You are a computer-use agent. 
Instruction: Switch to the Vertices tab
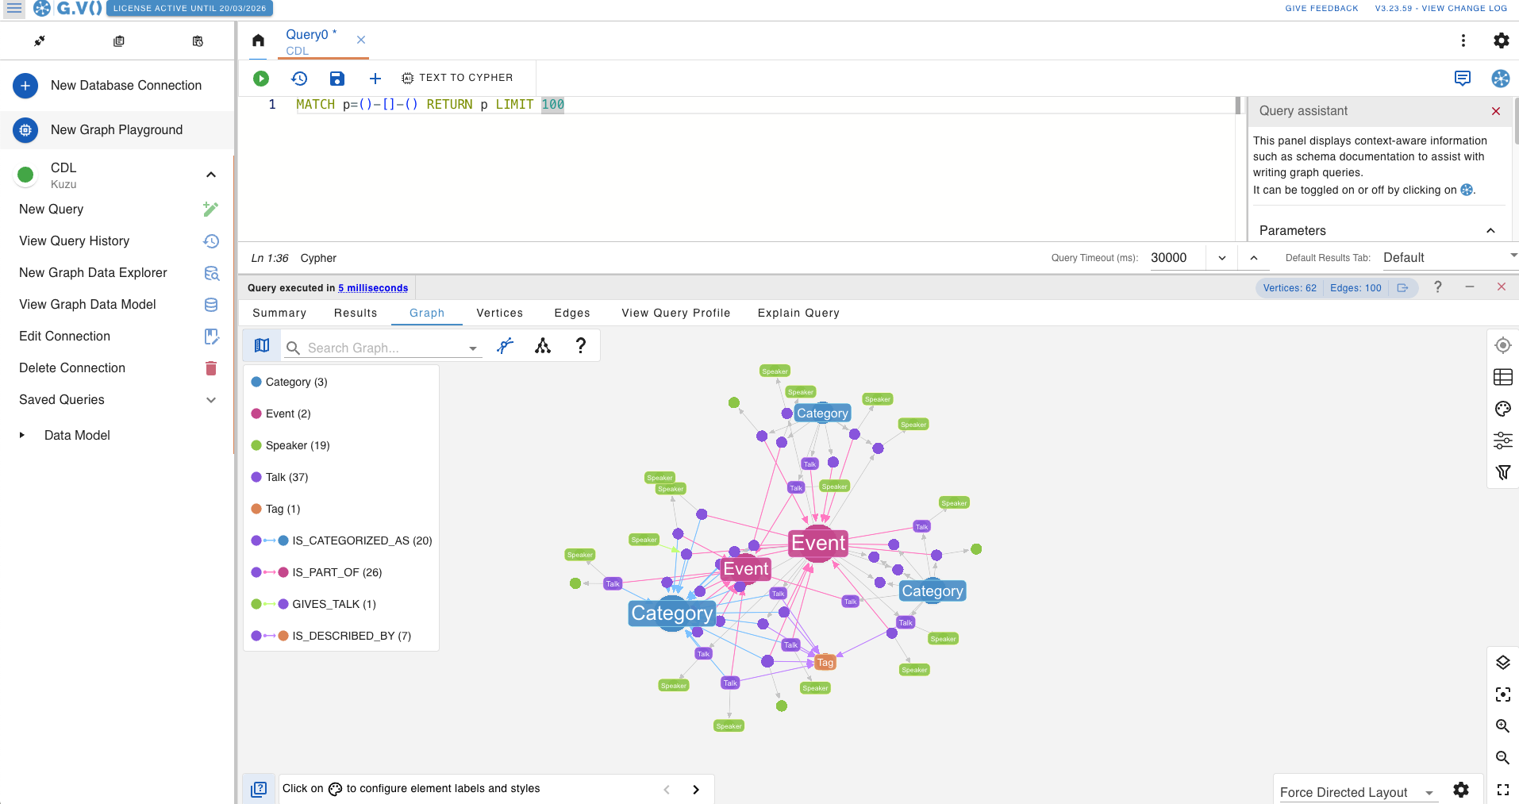coord(499,313)
